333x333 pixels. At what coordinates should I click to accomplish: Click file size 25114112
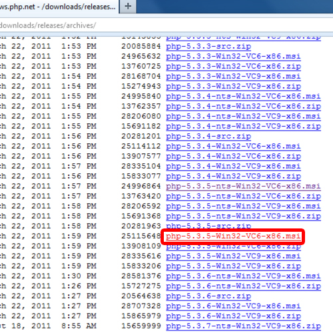tap(141, 146)
